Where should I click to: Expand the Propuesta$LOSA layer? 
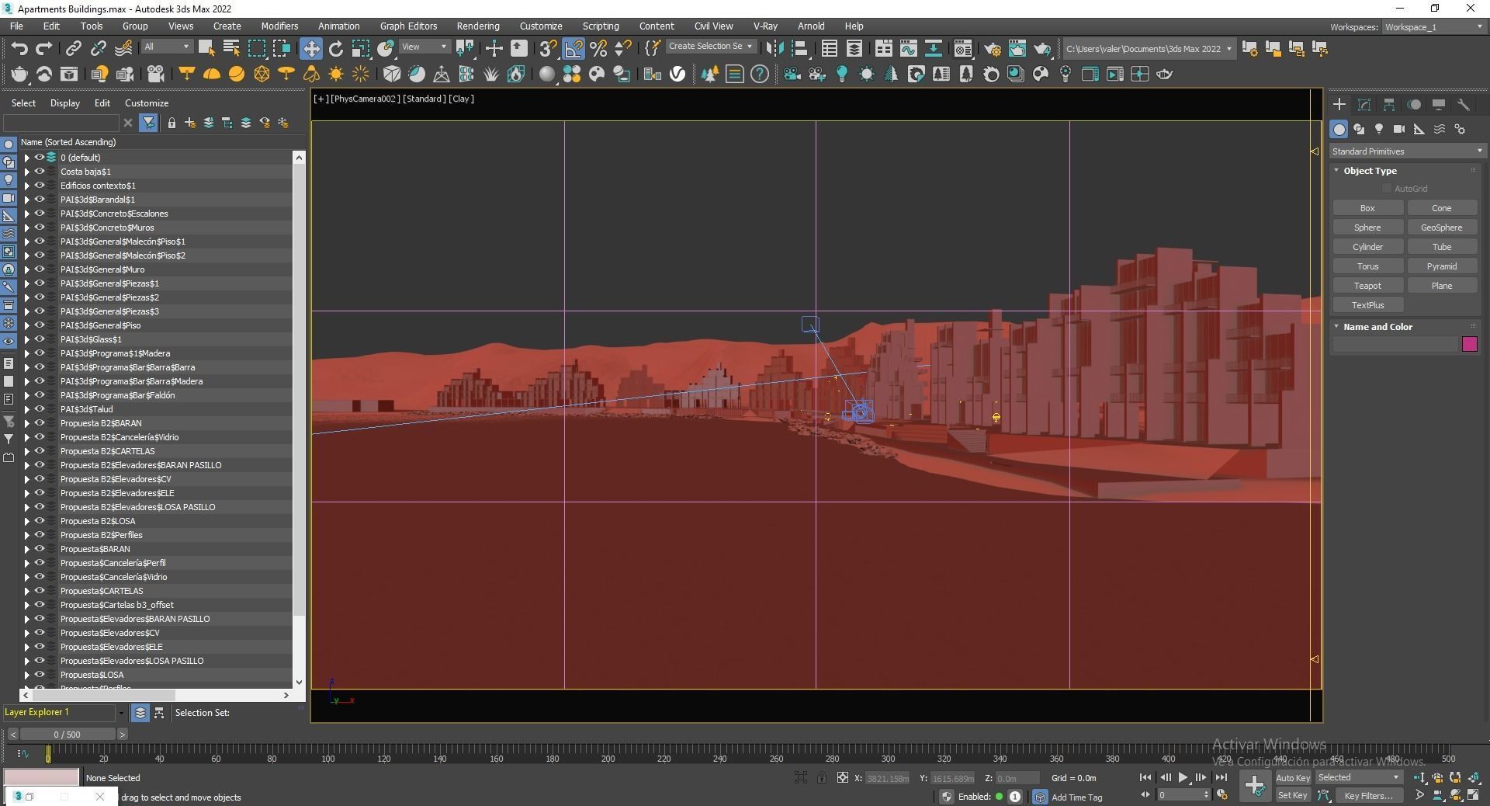click(x=26, y=675)
